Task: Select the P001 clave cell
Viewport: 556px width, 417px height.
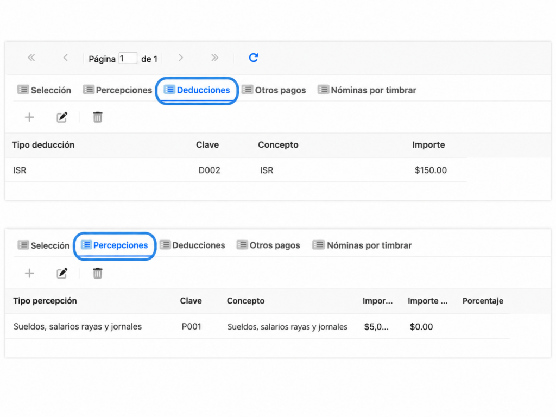Action: click(x=192, y=326)
